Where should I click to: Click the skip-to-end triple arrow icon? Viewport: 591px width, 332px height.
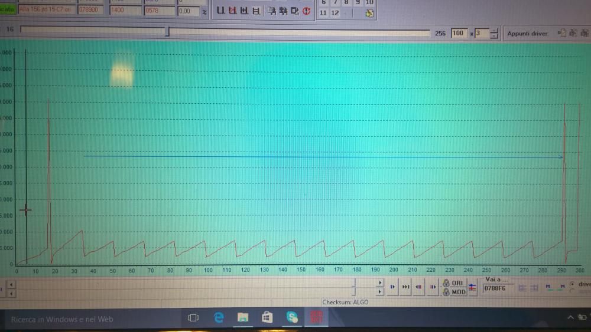tap(405, 287)
